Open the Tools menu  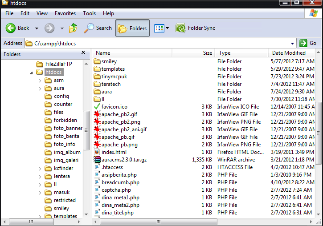pyautogui.click(x=90, y=13)
